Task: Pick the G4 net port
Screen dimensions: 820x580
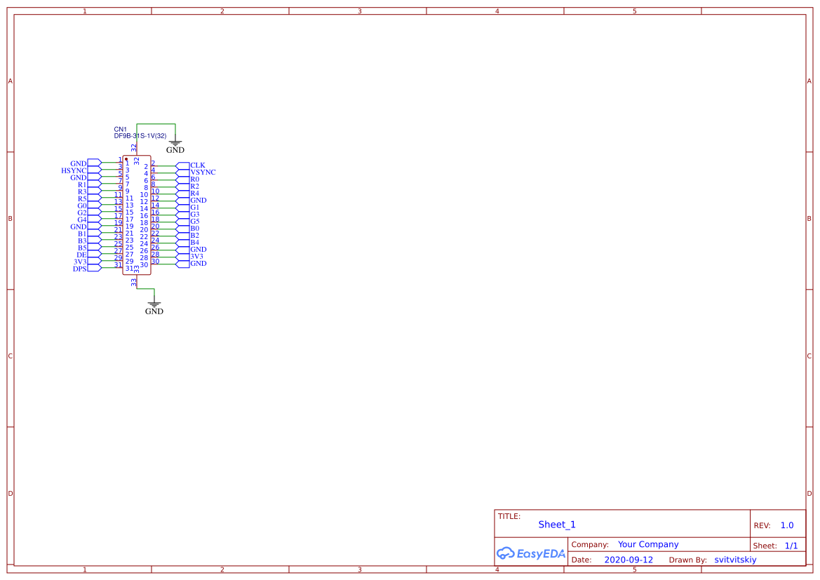Action: point(89,220)
